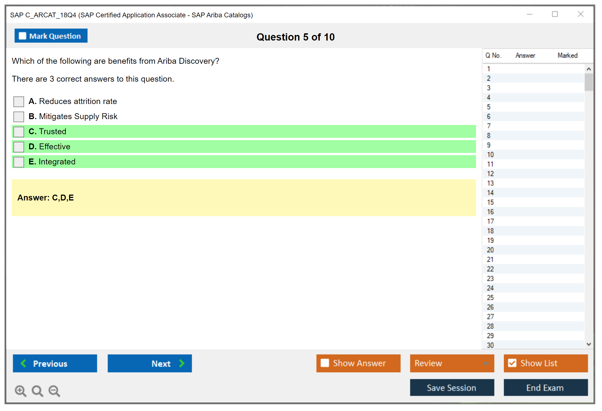The height and width of the screenshot is (411, 602).
Task: Click the zoom out magnifier icon
Action: [54, 391]
